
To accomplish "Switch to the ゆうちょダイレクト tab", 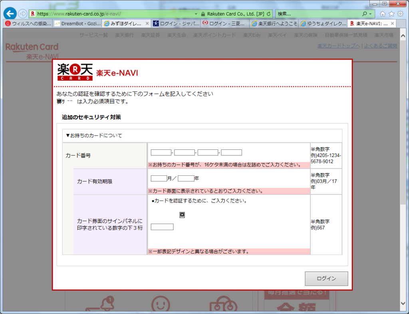I will [323, 24].
